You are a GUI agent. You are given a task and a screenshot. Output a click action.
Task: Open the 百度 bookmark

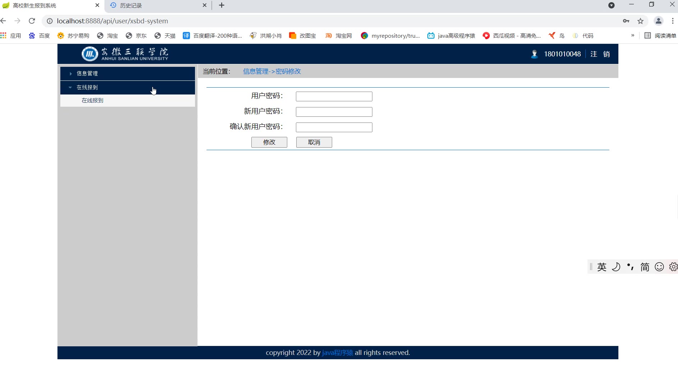tap(39, 36)
